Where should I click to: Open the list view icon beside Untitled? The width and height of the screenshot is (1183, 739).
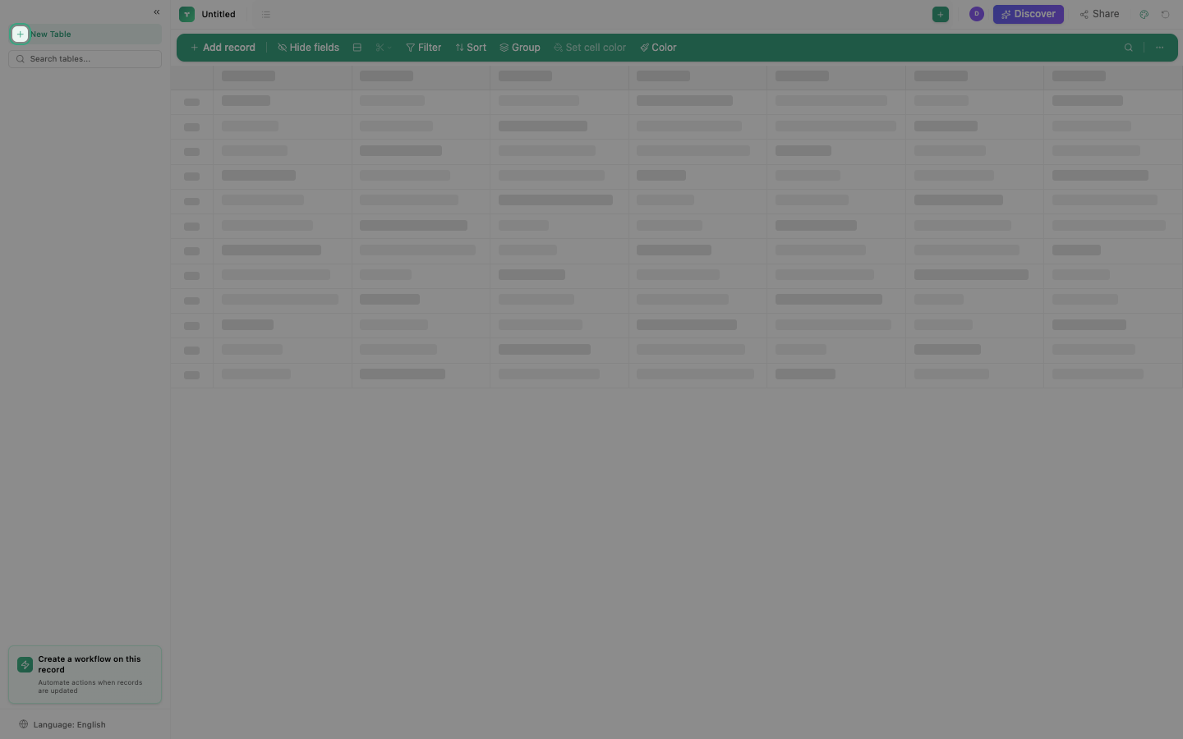coord(265,14)
